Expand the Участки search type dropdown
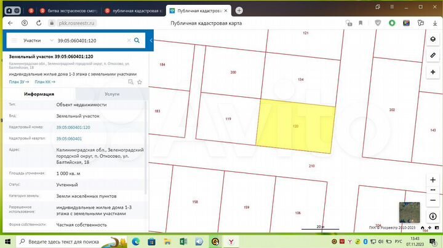Screen dimensions: 443x248 click(52, 41)
